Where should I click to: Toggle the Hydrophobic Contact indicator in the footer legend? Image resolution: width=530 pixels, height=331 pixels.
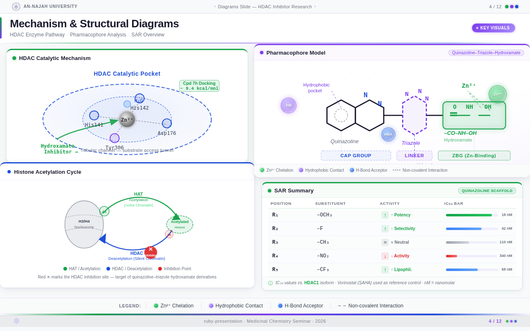[x=210, y=305]
